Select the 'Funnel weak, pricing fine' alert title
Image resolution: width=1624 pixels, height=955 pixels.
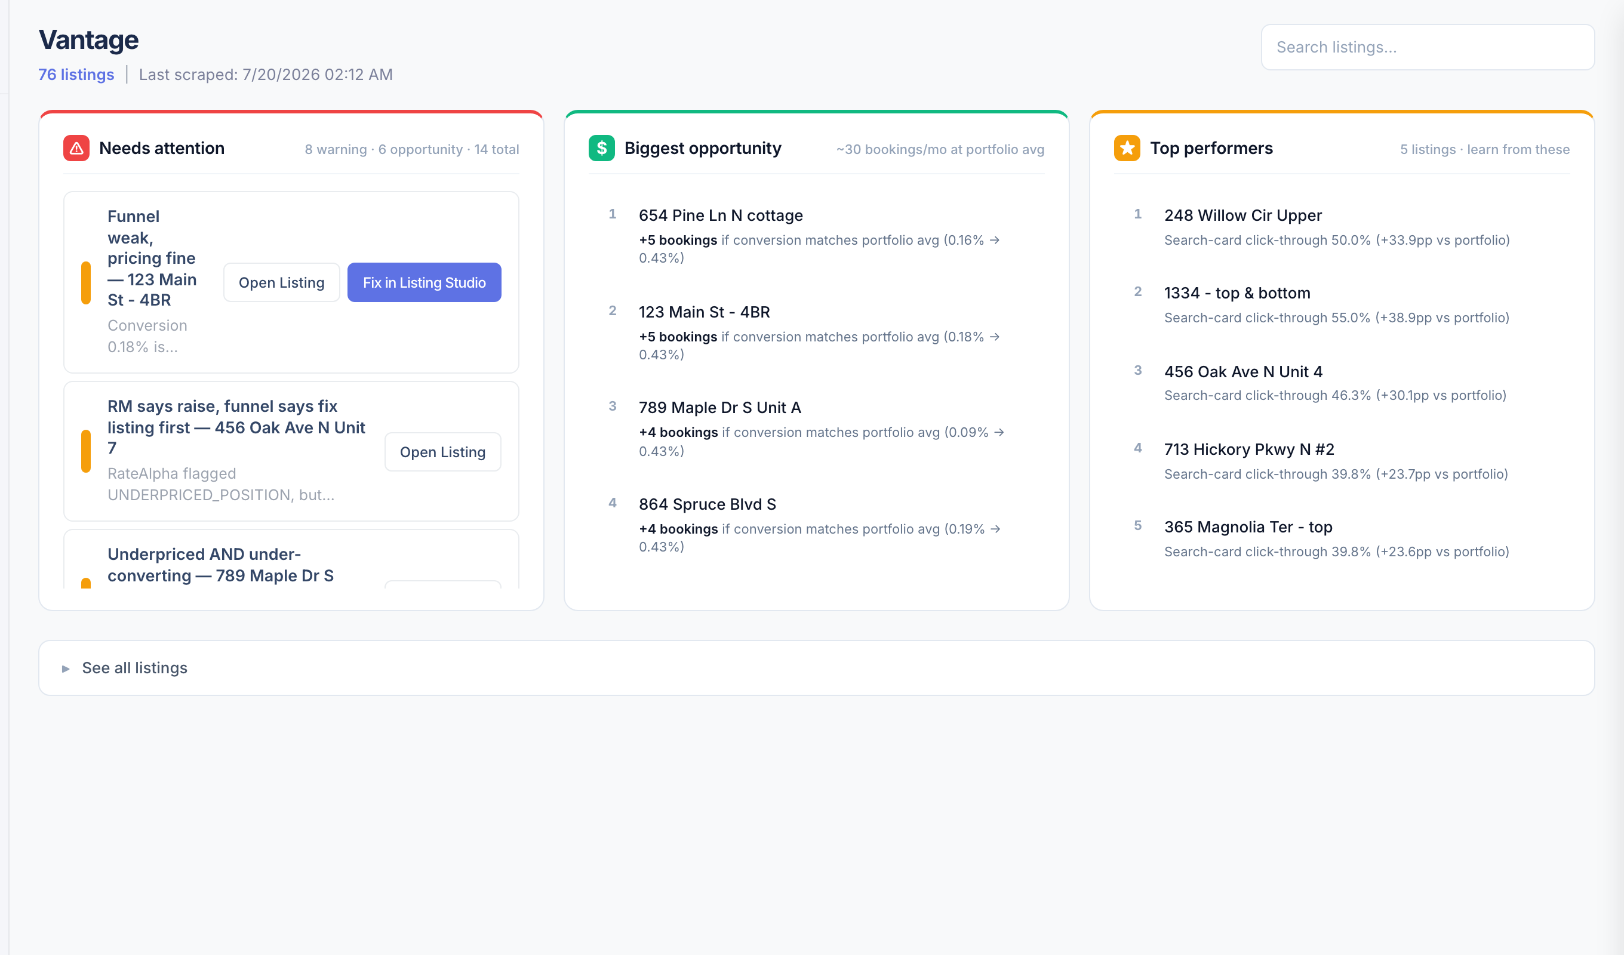(x=153, y=258)
